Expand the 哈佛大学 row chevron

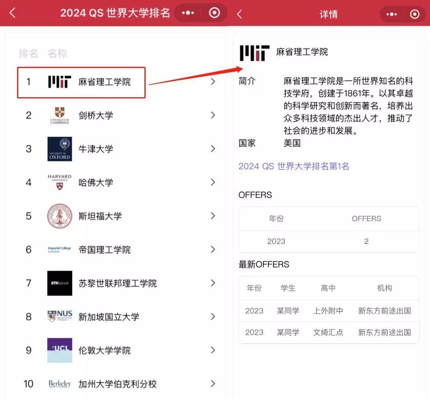213,182
